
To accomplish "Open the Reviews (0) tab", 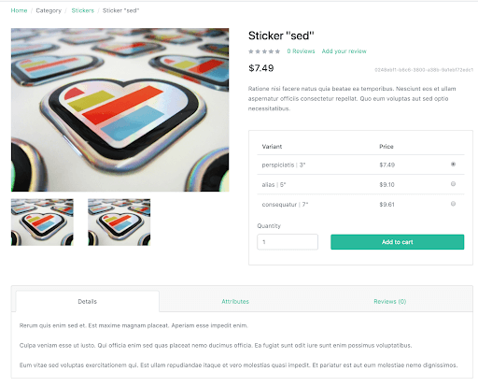I will tap(390, 301).
